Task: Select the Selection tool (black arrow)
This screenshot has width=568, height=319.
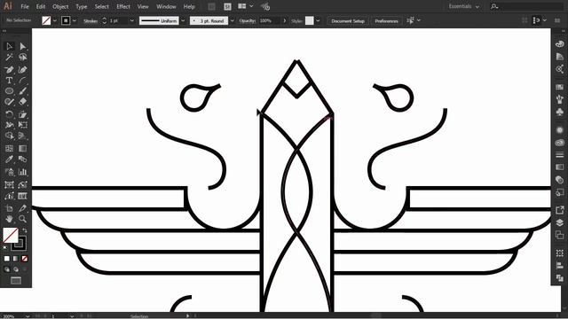Action: point(9,46)
